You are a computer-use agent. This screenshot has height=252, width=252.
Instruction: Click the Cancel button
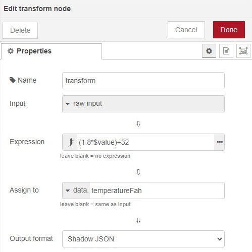(x=186, y=30)
